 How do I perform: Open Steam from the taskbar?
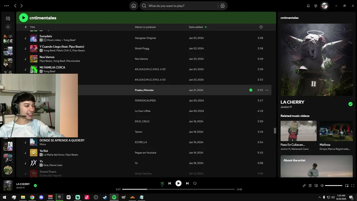(x=105, y=197)
